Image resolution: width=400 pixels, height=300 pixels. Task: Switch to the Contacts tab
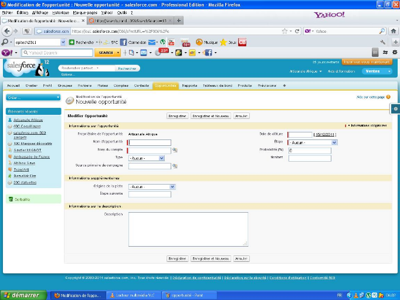141,86
